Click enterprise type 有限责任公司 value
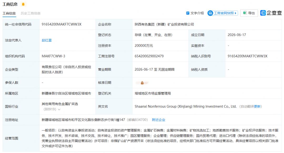Screen dimensions: 284x153 coord(66,69)
